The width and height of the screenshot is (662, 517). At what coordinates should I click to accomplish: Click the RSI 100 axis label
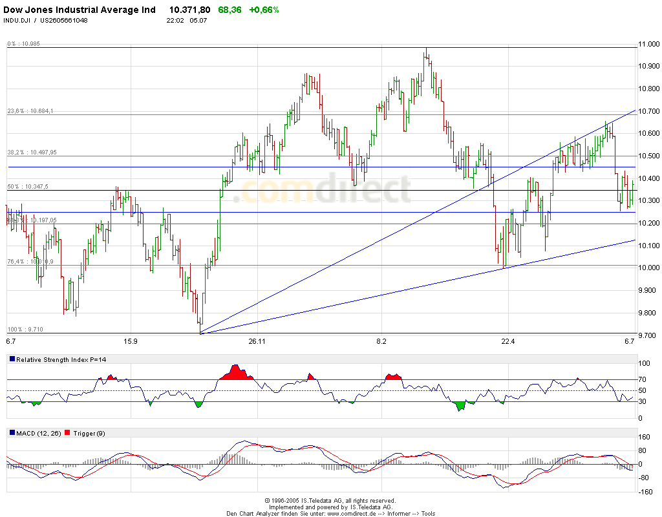(645, 364)
